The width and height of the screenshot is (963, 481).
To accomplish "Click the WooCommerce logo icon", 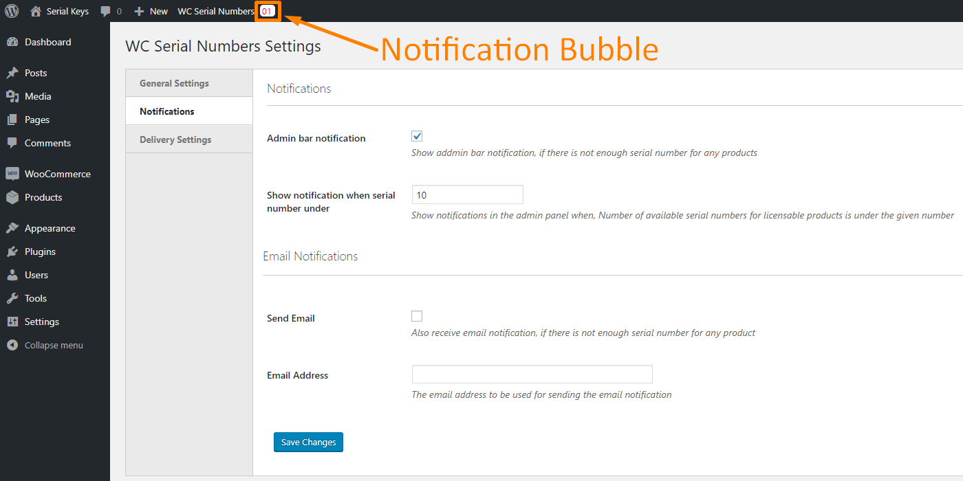I will (x=12, y=174).
